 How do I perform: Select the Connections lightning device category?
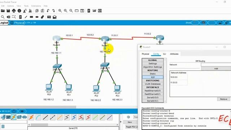(14, 117)
